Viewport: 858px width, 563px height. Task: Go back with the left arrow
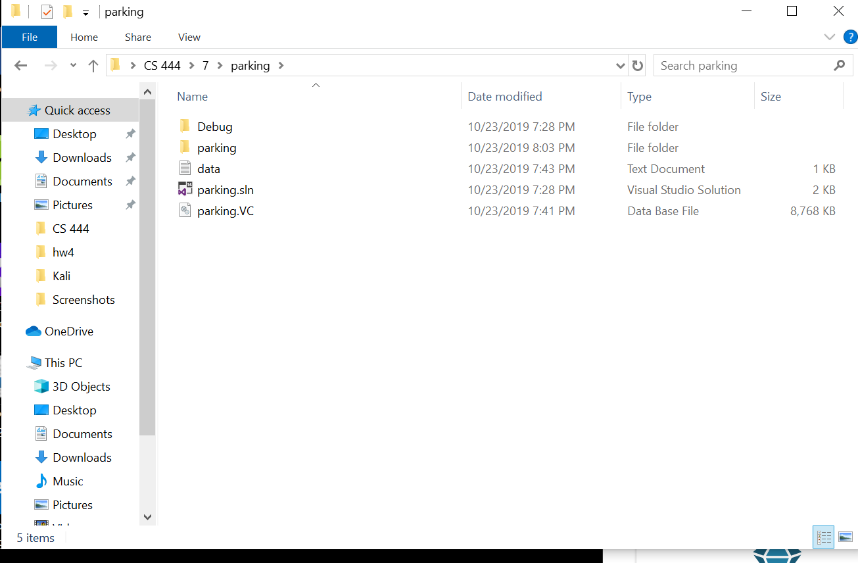coord(21,65)
